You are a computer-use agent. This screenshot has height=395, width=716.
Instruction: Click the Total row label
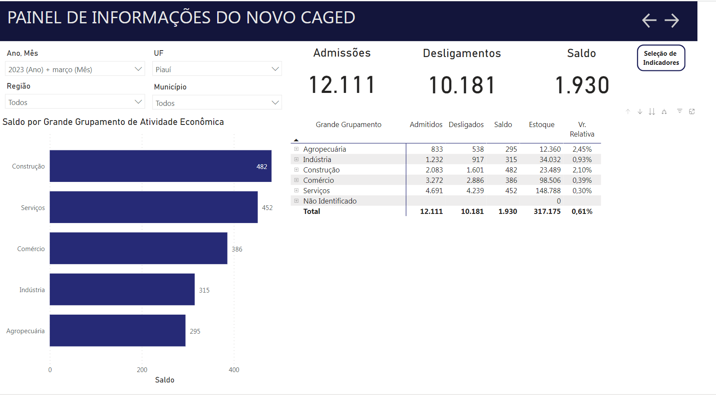coord(312,211)
